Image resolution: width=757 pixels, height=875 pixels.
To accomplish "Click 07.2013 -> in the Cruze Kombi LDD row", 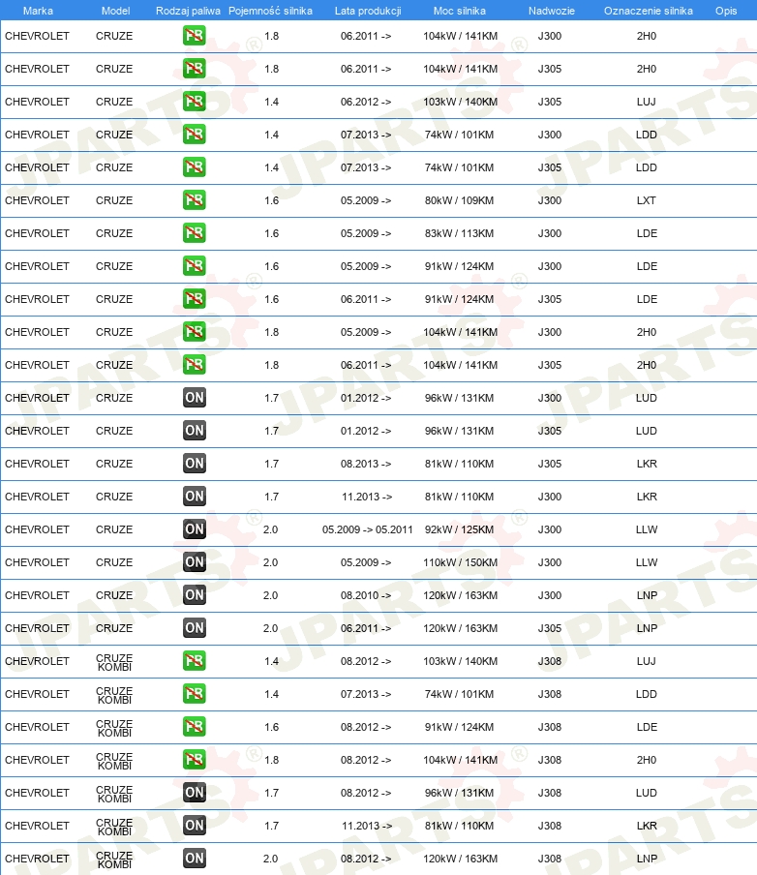I will 366,694.
